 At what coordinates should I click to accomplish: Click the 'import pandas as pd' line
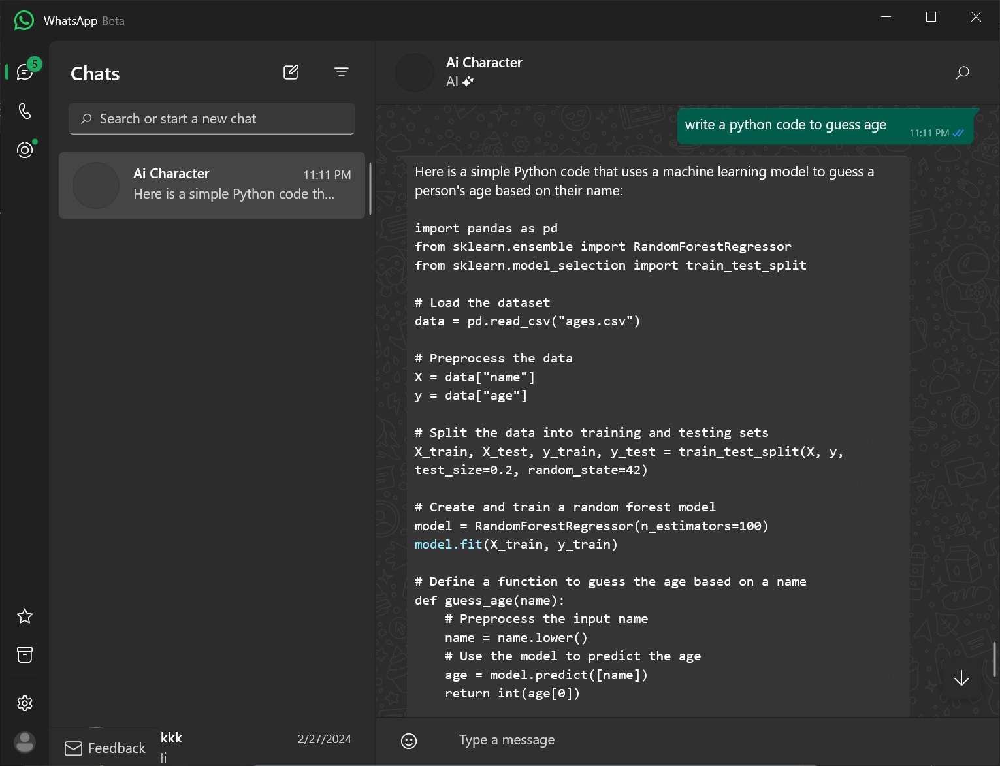click(x=486, y=229)
